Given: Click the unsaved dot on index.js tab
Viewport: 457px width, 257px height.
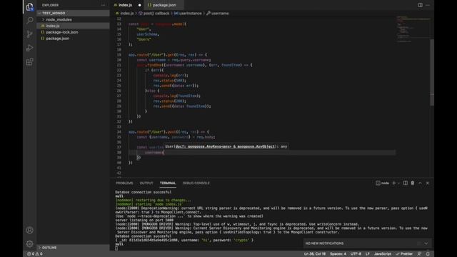Looking at the screenshot, I should tap(140, 5).
